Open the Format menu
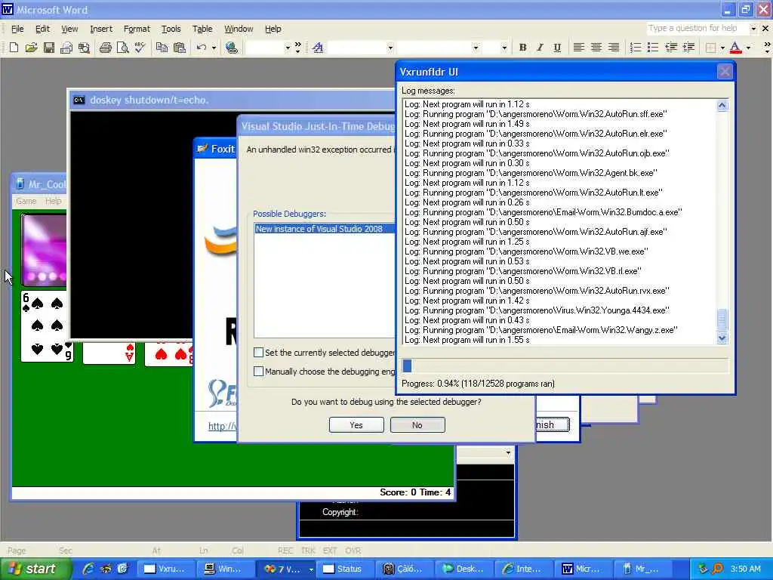Screen dimensions: 773x580 137,29
